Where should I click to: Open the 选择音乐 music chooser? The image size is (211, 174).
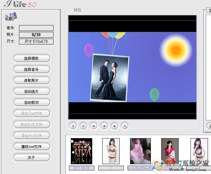[31, 69]
